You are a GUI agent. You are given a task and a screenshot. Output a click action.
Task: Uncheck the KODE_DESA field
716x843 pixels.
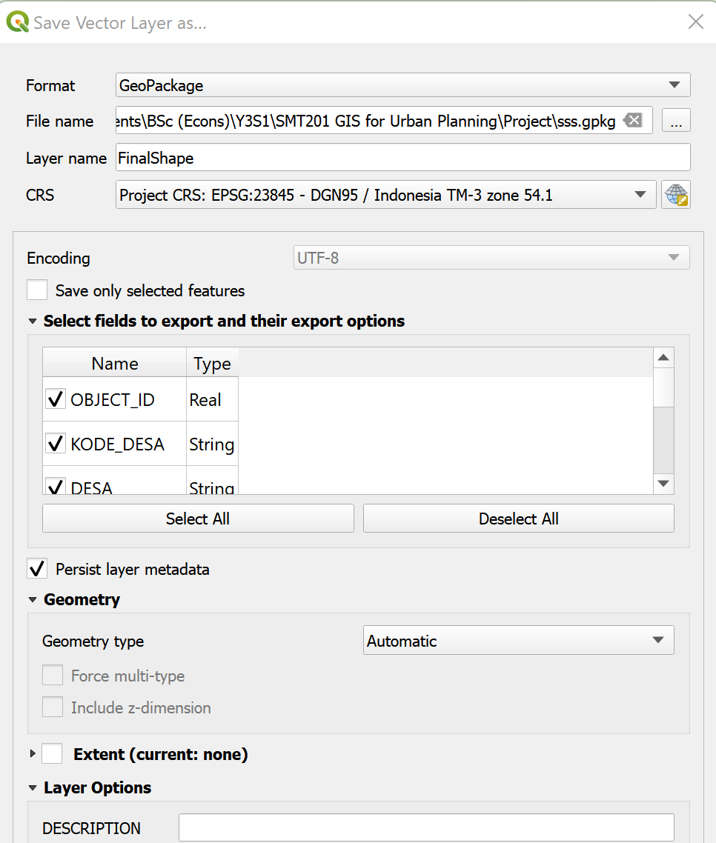tap(56, 444)
